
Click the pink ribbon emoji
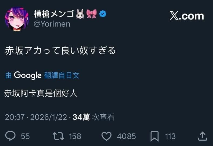click(92, 14)
